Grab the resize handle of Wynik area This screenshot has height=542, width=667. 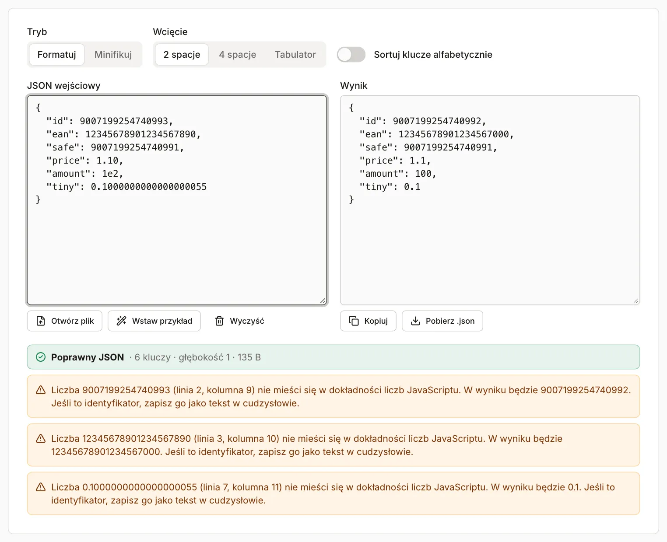[635, 301]
